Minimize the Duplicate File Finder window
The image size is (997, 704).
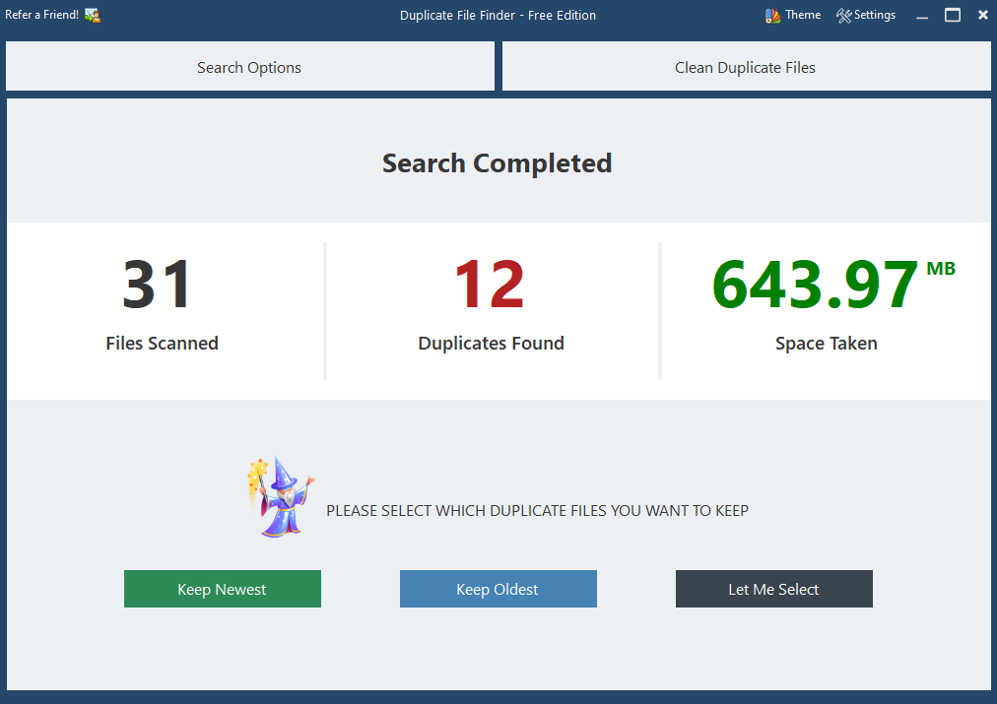tap(921, 15)
